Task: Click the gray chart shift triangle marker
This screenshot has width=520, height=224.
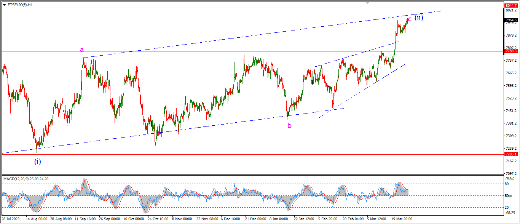Action: click(x=367, y=2)
